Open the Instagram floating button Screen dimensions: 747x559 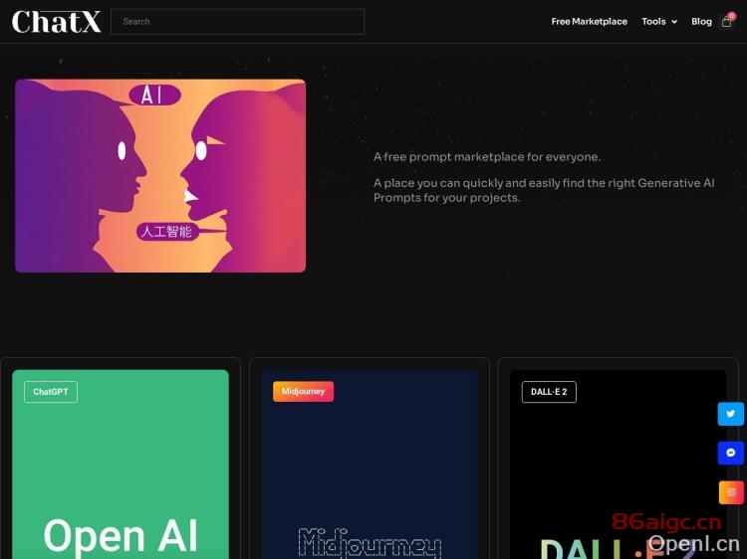point(731,492)
